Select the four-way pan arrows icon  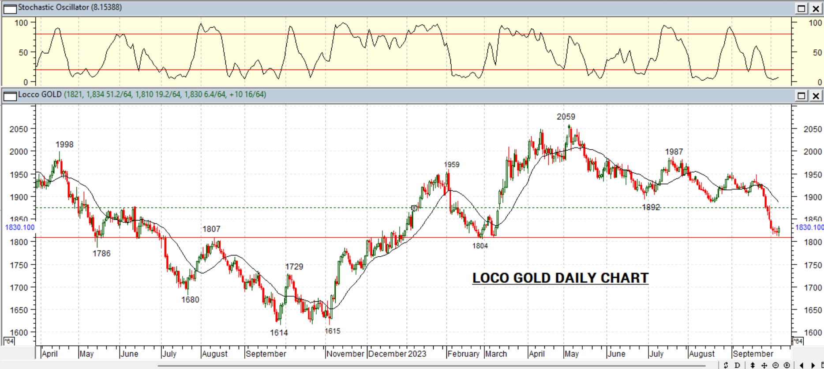coord(764,365)
